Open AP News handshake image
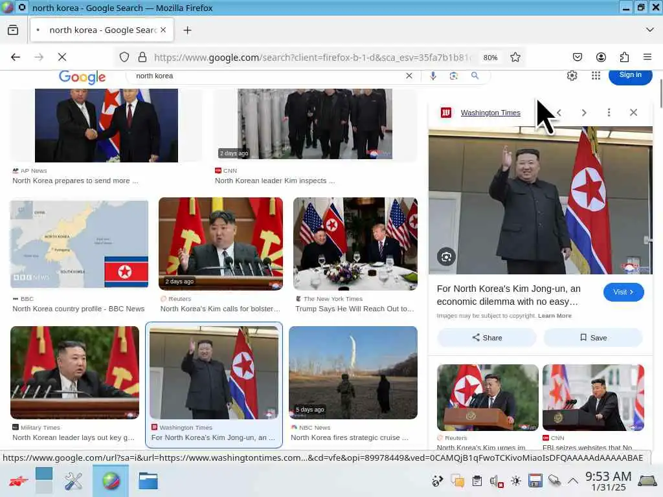 click(106, 125)
